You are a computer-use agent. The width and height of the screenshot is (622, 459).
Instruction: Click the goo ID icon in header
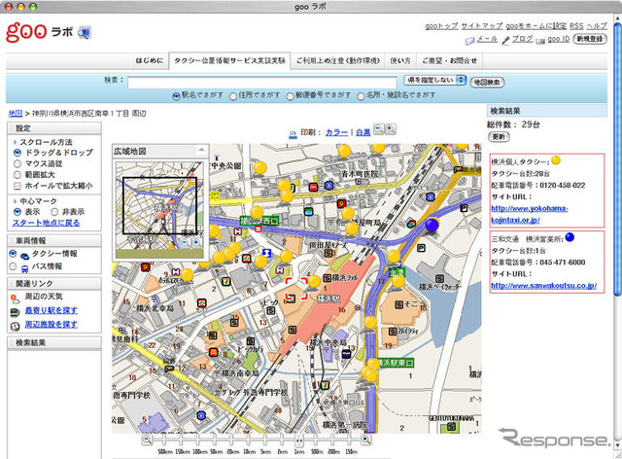click(x=540, y=41)
